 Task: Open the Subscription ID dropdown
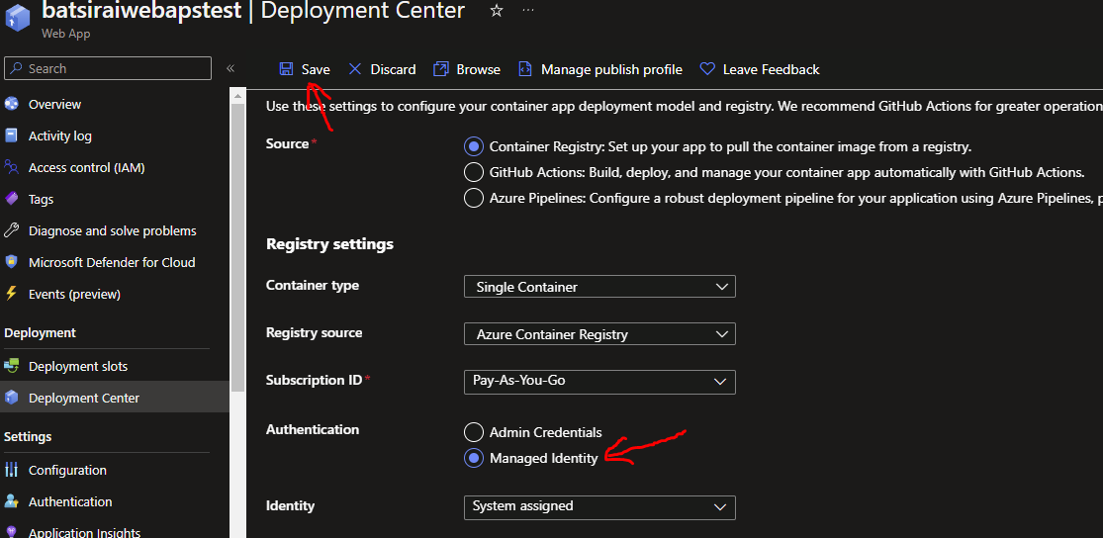click(600, 381)
